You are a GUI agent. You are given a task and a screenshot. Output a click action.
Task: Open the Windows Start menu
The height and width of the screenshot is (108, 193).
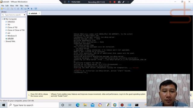[x=4, y=105]
